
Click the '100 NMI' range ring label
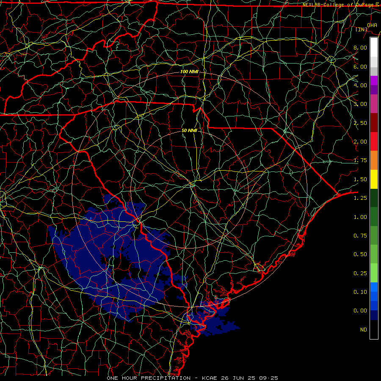189,72
